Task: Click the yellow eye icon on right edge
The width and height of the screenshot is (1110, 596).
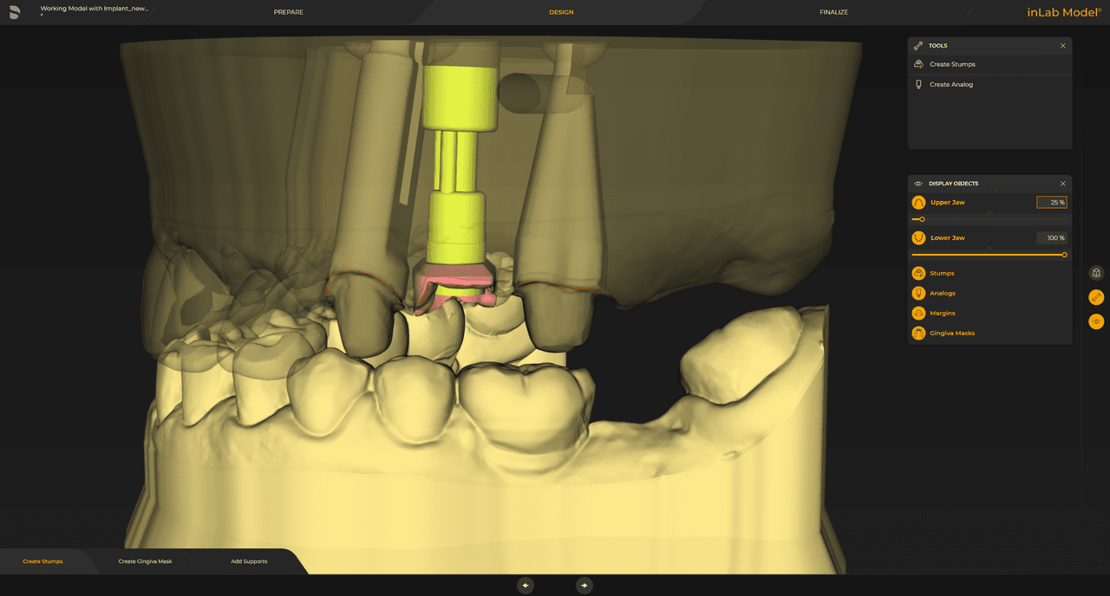Action: 1095,321
